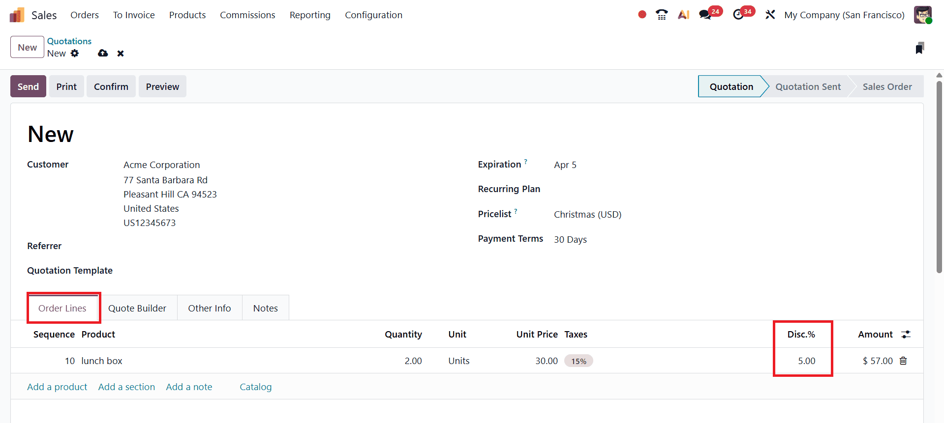Click the $ 57.00 amount cell
Screen dimensions: 944x423
(878, 361)
